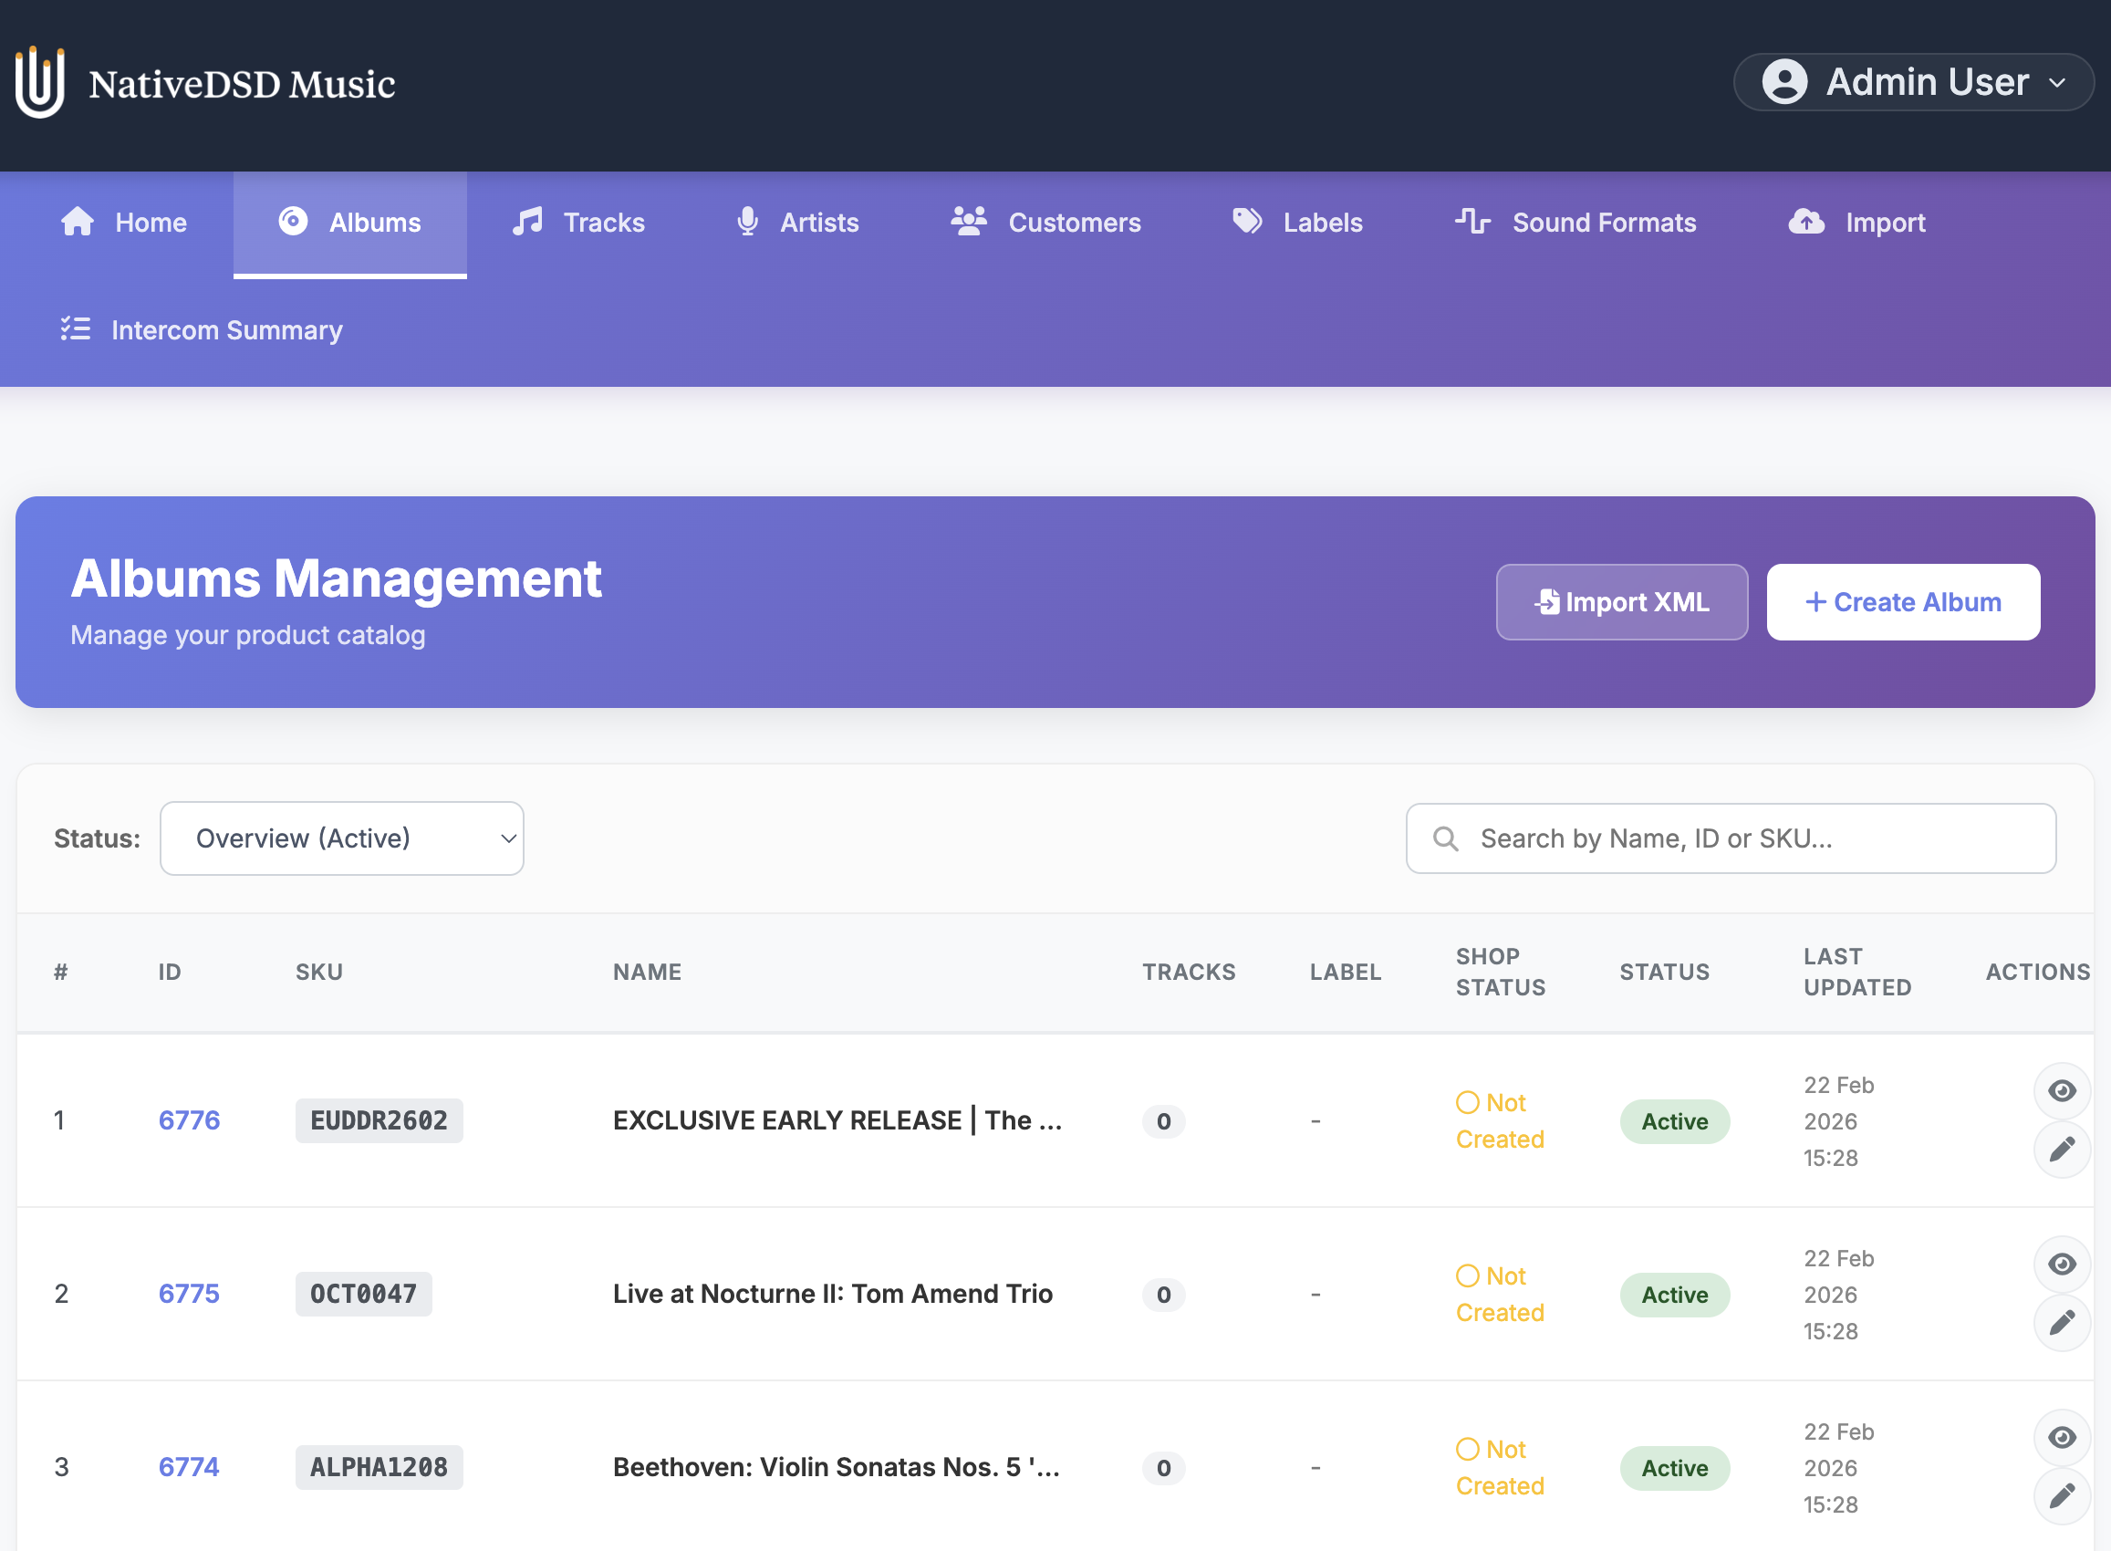Click the Intercom Summary checklist icon
2111x1551 pixels.
(x=75, y=329)
